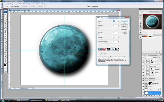Image resolution: width=164 pixels, height=102 pixels.
Task: Choose the On Black preview icon
Action: pyautogui.click(x=109, y=49)
